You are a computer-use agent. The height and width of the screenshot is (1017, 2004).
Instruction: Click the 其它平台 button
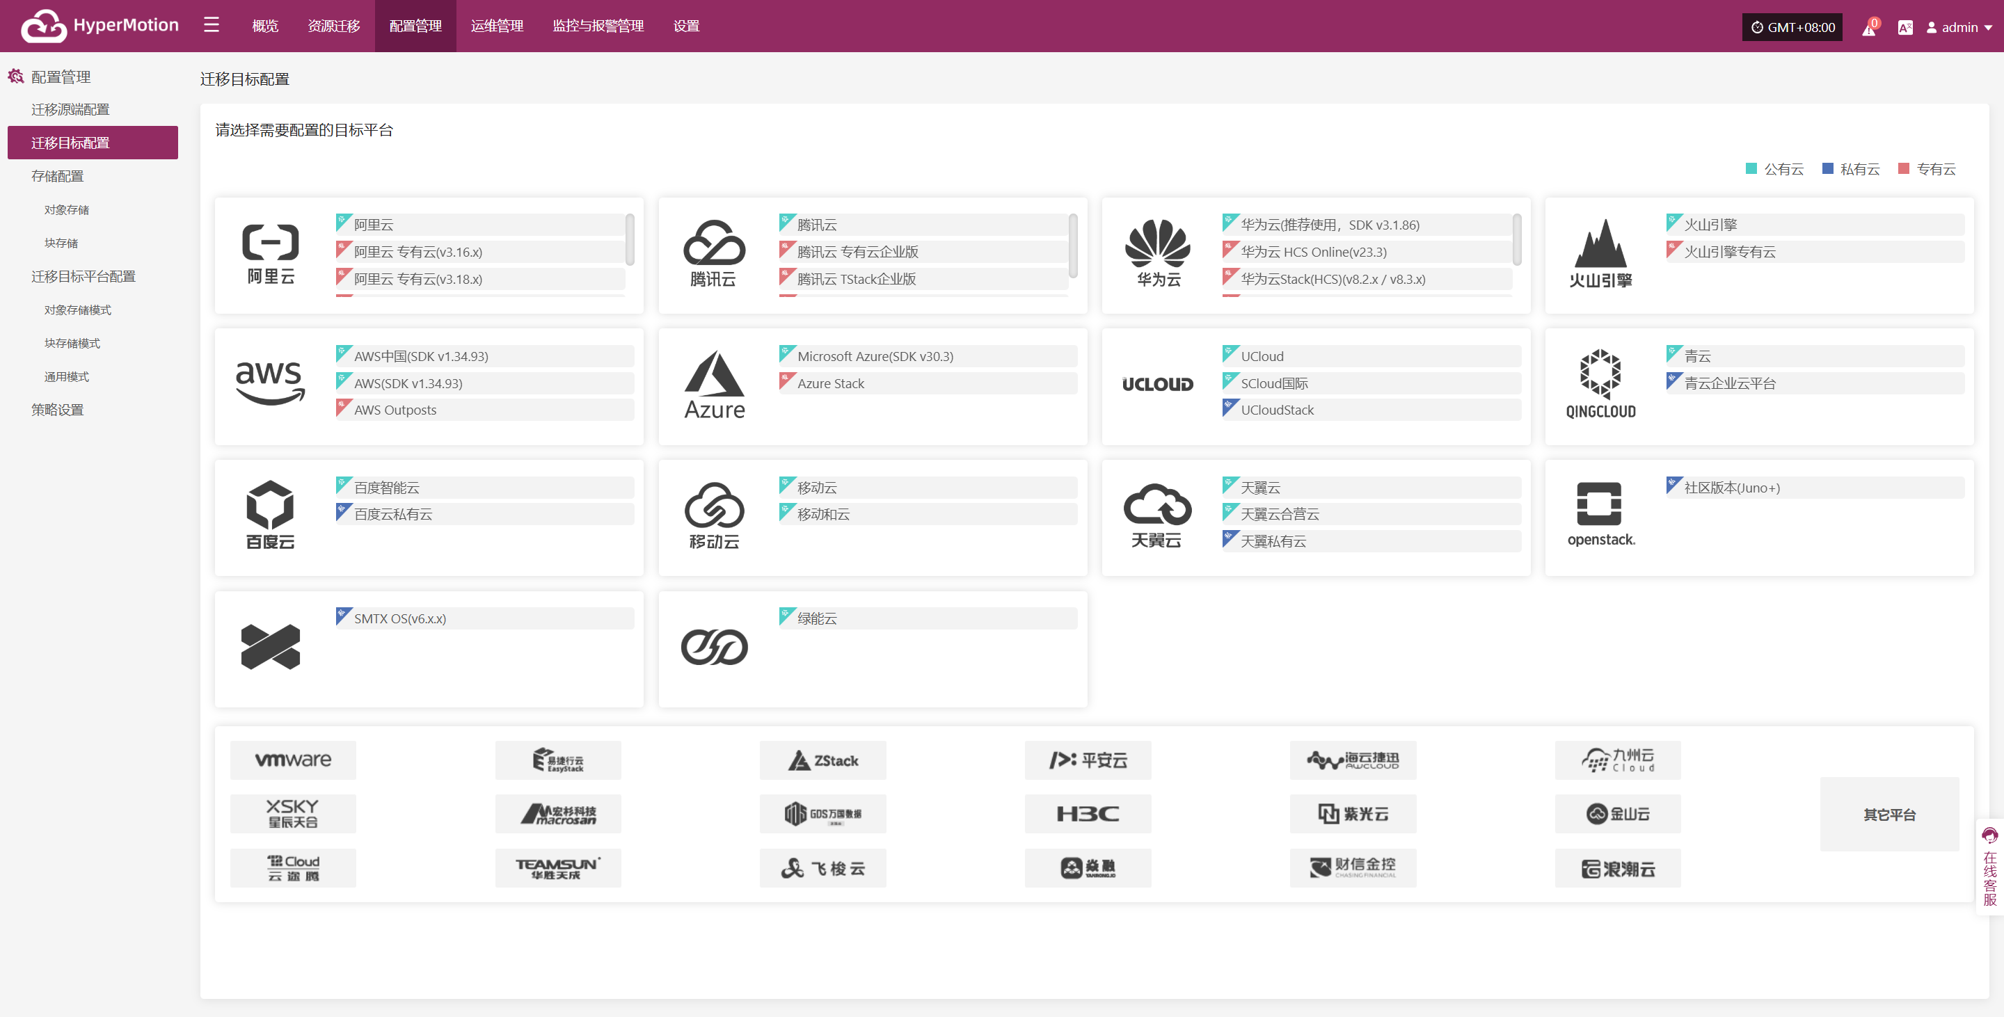click(1889, 814)
